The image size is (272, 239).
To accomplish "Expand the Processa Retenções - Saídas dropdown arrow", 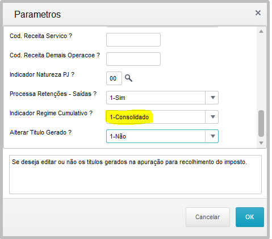I will (212, 98).
